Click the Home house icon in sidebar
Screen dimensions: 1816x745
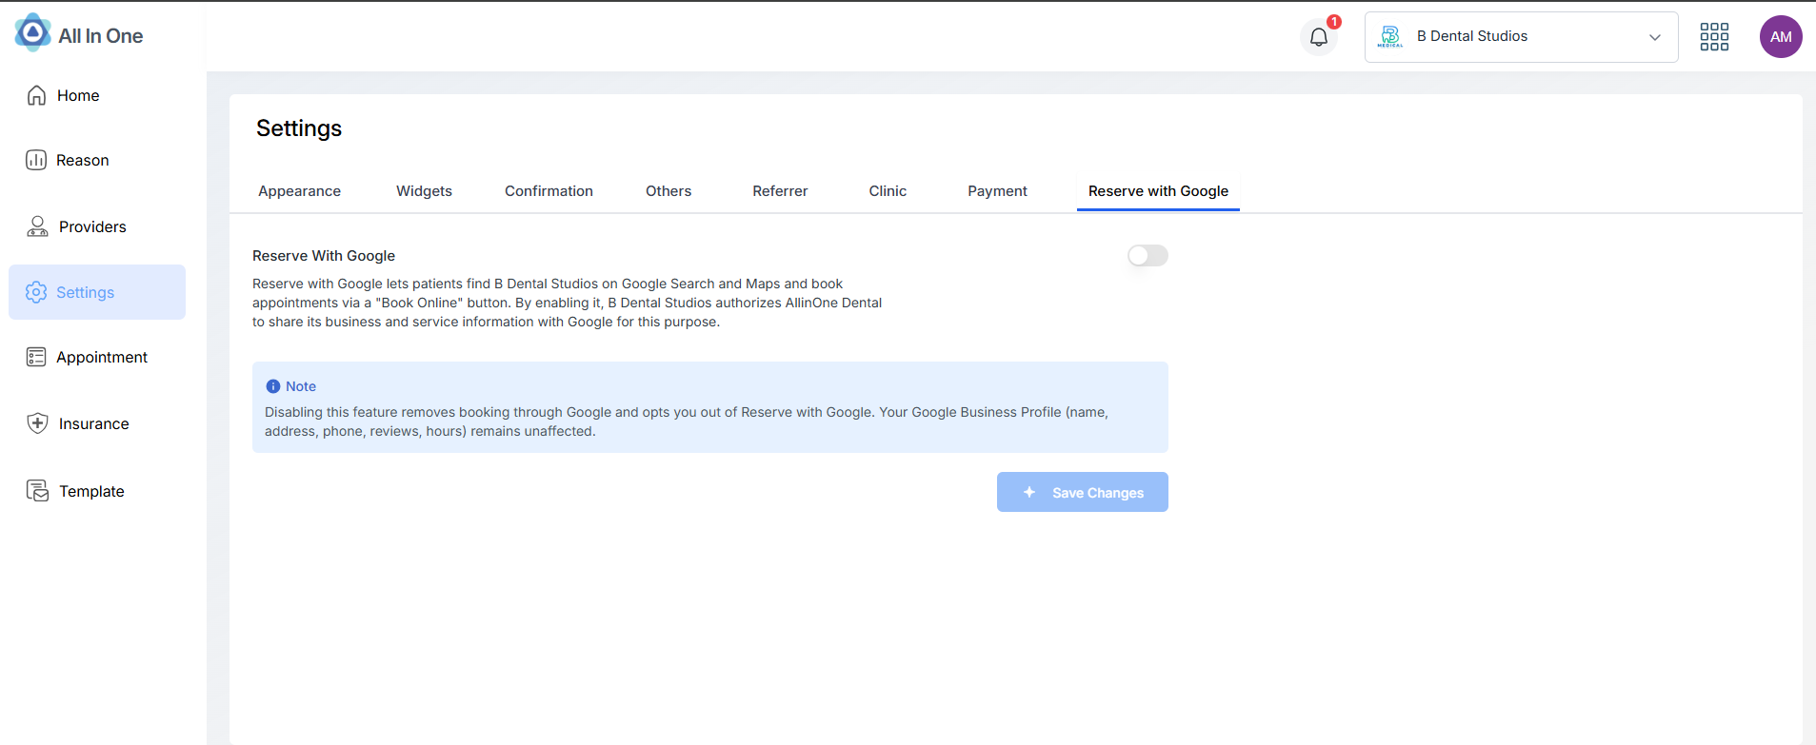pos(36,95)
